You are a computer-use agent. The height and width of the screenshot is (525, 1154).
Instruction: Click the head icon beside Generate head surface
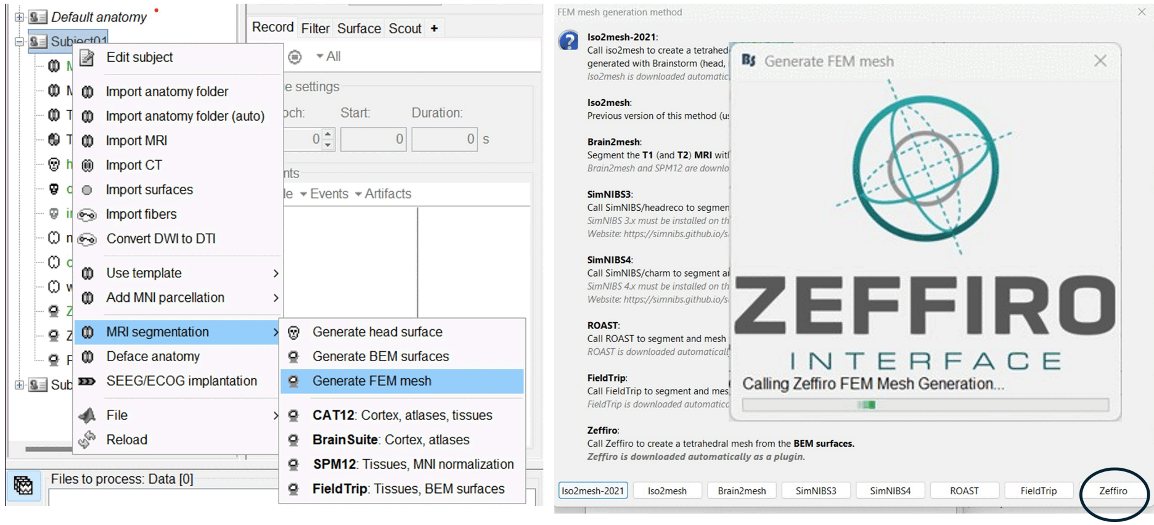(x=294, y=333)
